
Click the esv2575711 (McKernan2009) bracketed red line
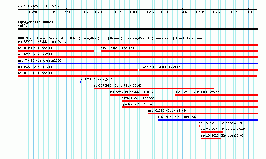tap(210, 126)
